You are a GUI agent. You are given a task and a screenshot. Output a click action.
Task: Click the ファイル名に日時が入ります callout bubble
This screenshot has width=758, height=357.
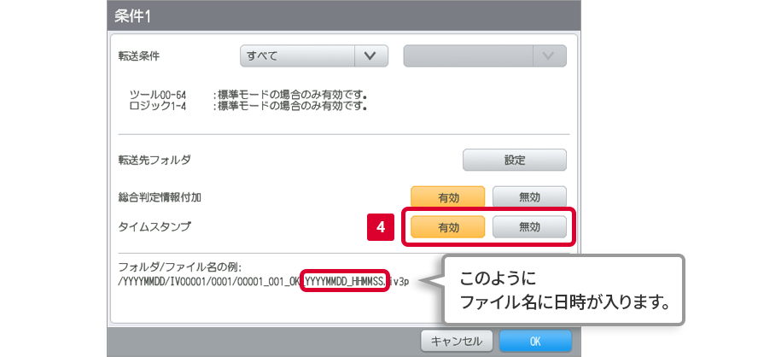563,290
